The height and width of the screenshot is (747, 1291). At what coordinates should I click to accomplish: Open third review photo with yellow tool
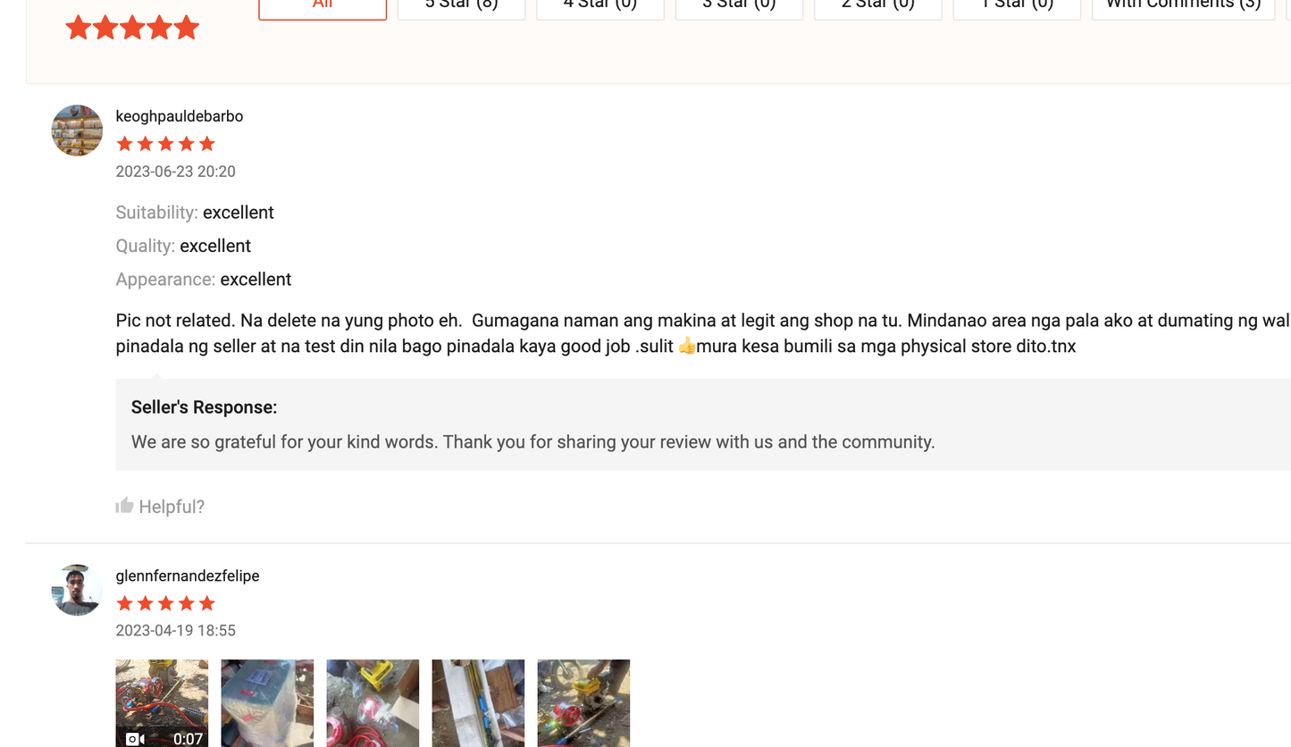(373, 703)
